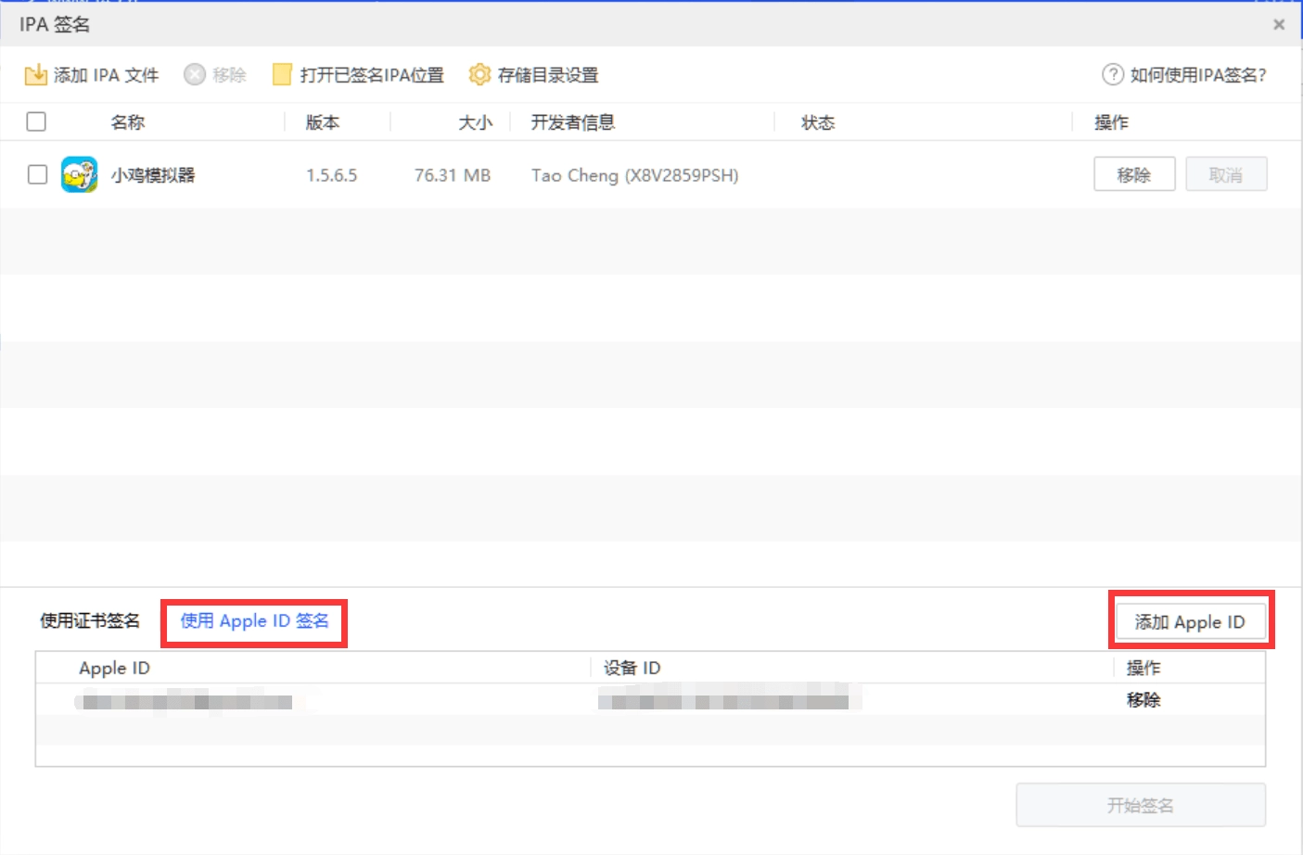
Task: Click the 开发者信息 column header
Action: (572, 122)
